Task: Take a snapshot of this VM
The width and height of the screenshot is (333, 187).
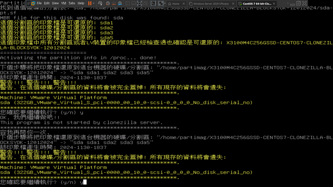Action: [x=108, y=3]
